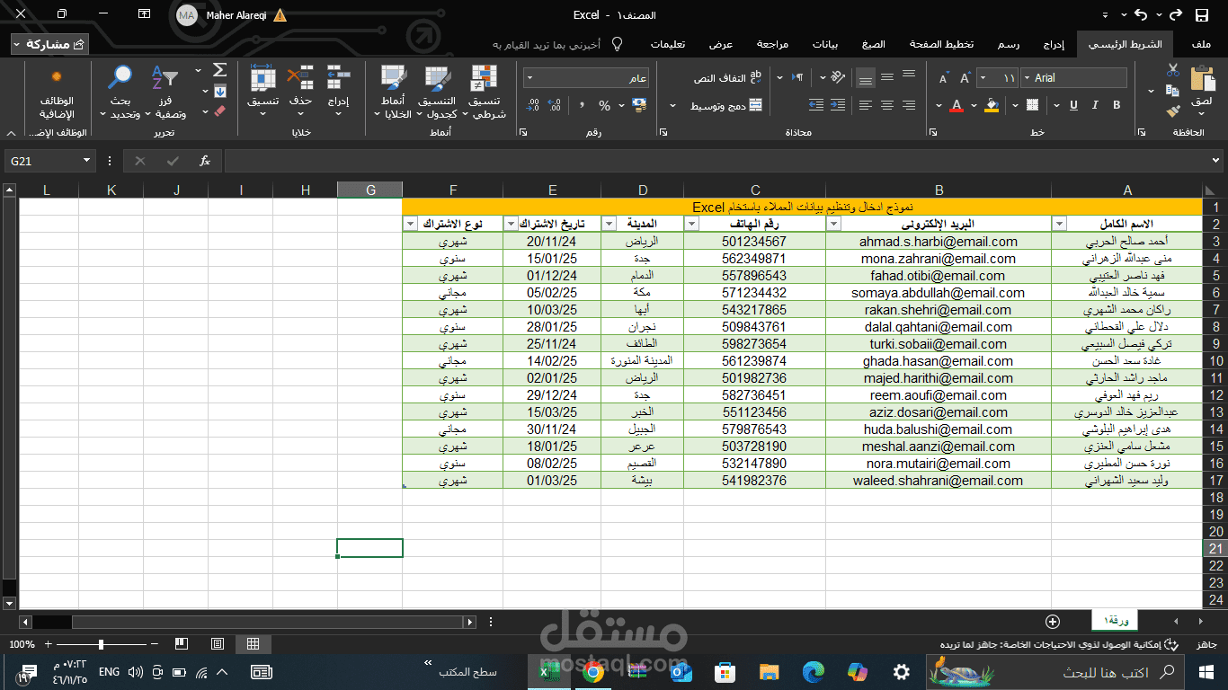Screen dimensions: 1228x690
Task: Click the Cell Styles button (أنماط الخلايا)
Action: point(392,93)
